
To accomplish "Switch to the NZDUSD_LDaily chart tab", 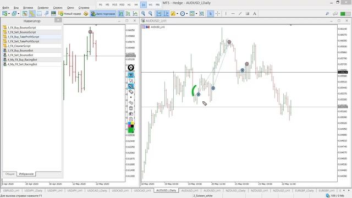I will [x=235, y=190].
